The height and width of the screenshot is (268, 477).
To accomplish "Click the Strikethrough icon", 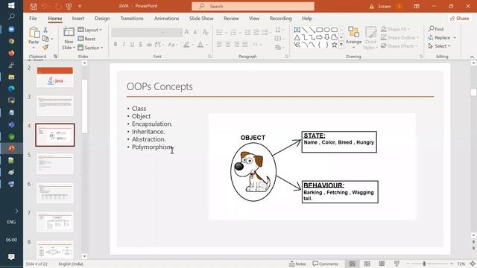I will point(149,45).
